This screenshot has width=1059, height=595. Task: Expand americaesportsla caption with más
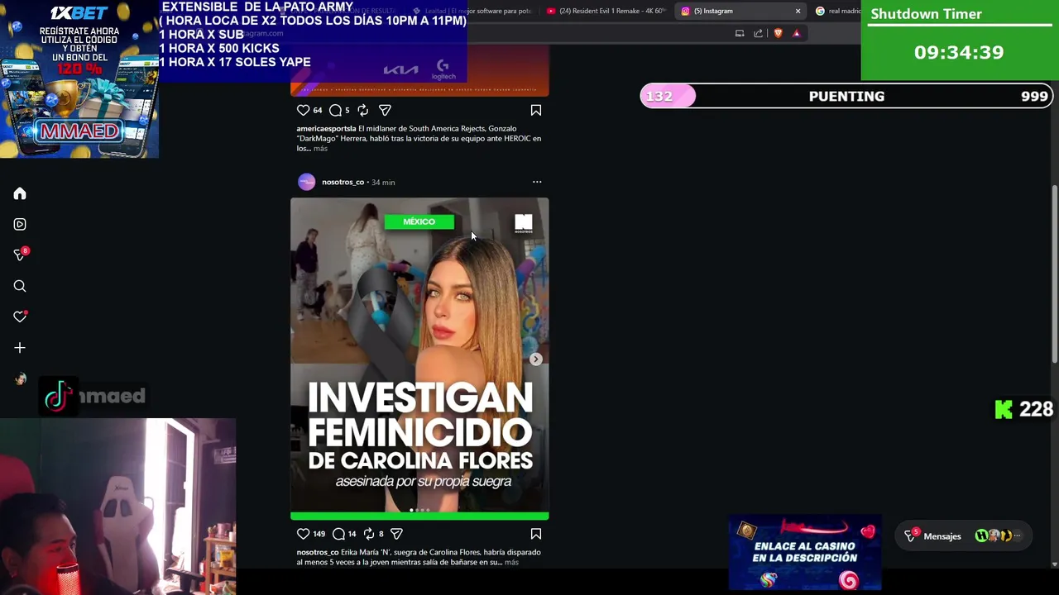pyautogui.click(x=320, y=148)
